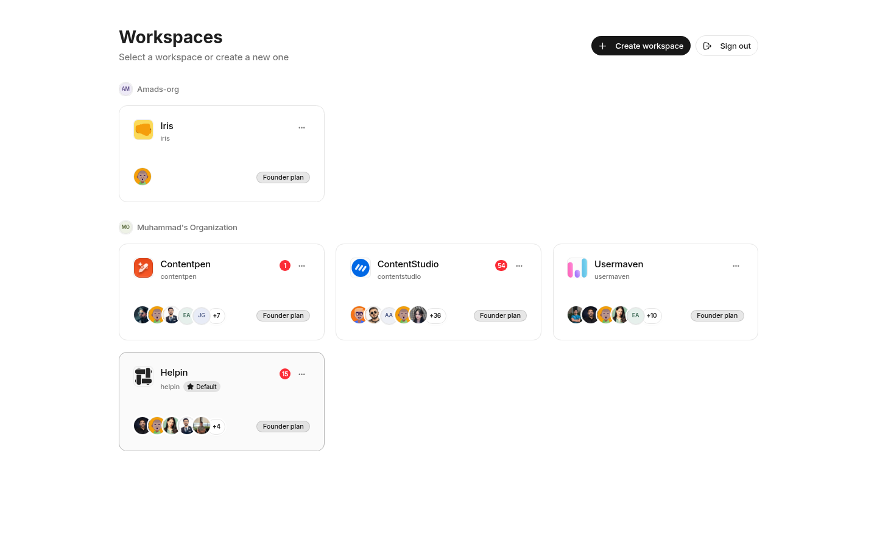
Task: Click the AM avatar for Amads-org
Action: tap(125, 89)
